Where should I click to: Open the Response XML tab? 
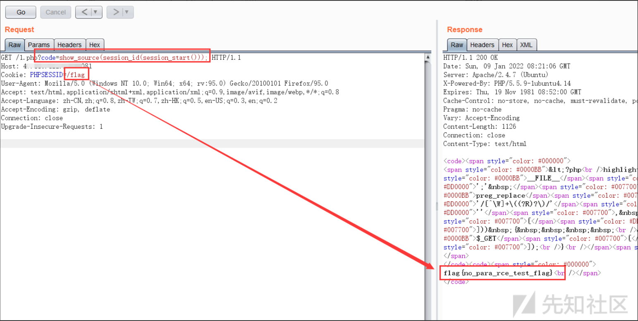coord(526,45)
